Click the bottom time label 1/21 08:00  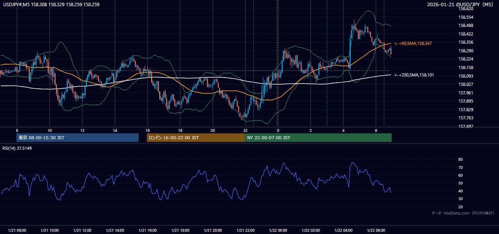point(17,230)
